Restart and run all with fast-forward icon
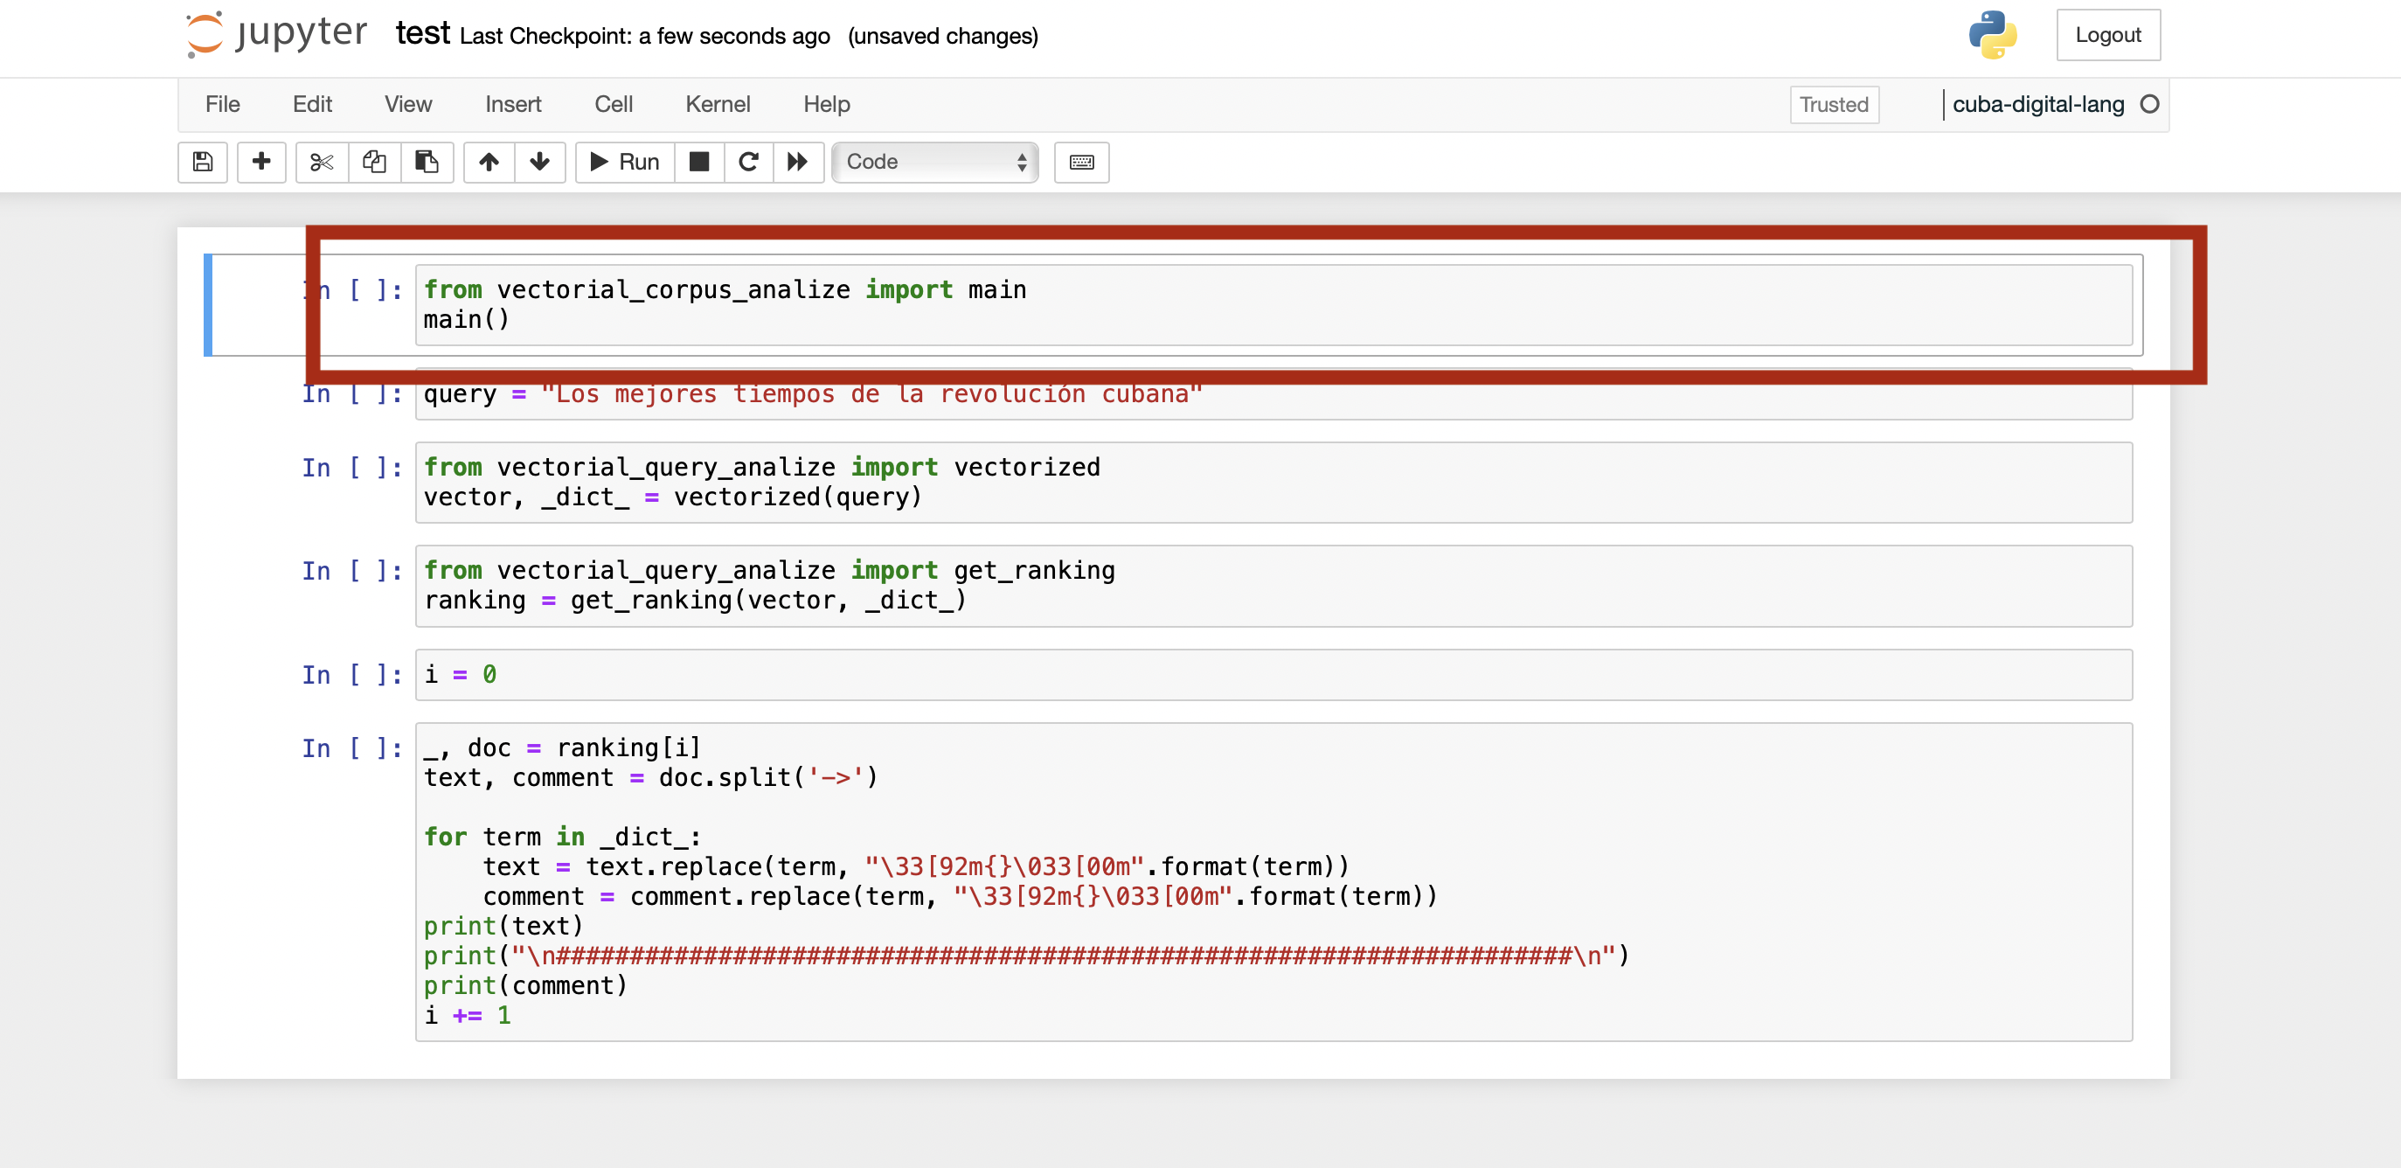The height and width of the screenshot is (1168, 2401). (797, 163)
